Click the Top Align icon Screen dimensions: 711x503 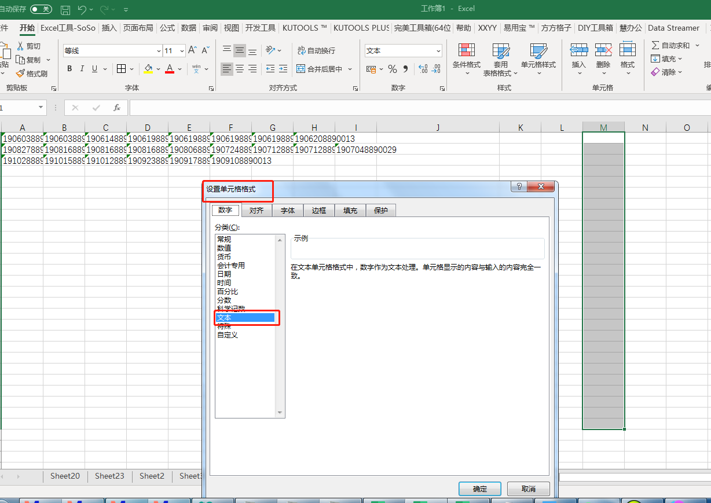227,50
